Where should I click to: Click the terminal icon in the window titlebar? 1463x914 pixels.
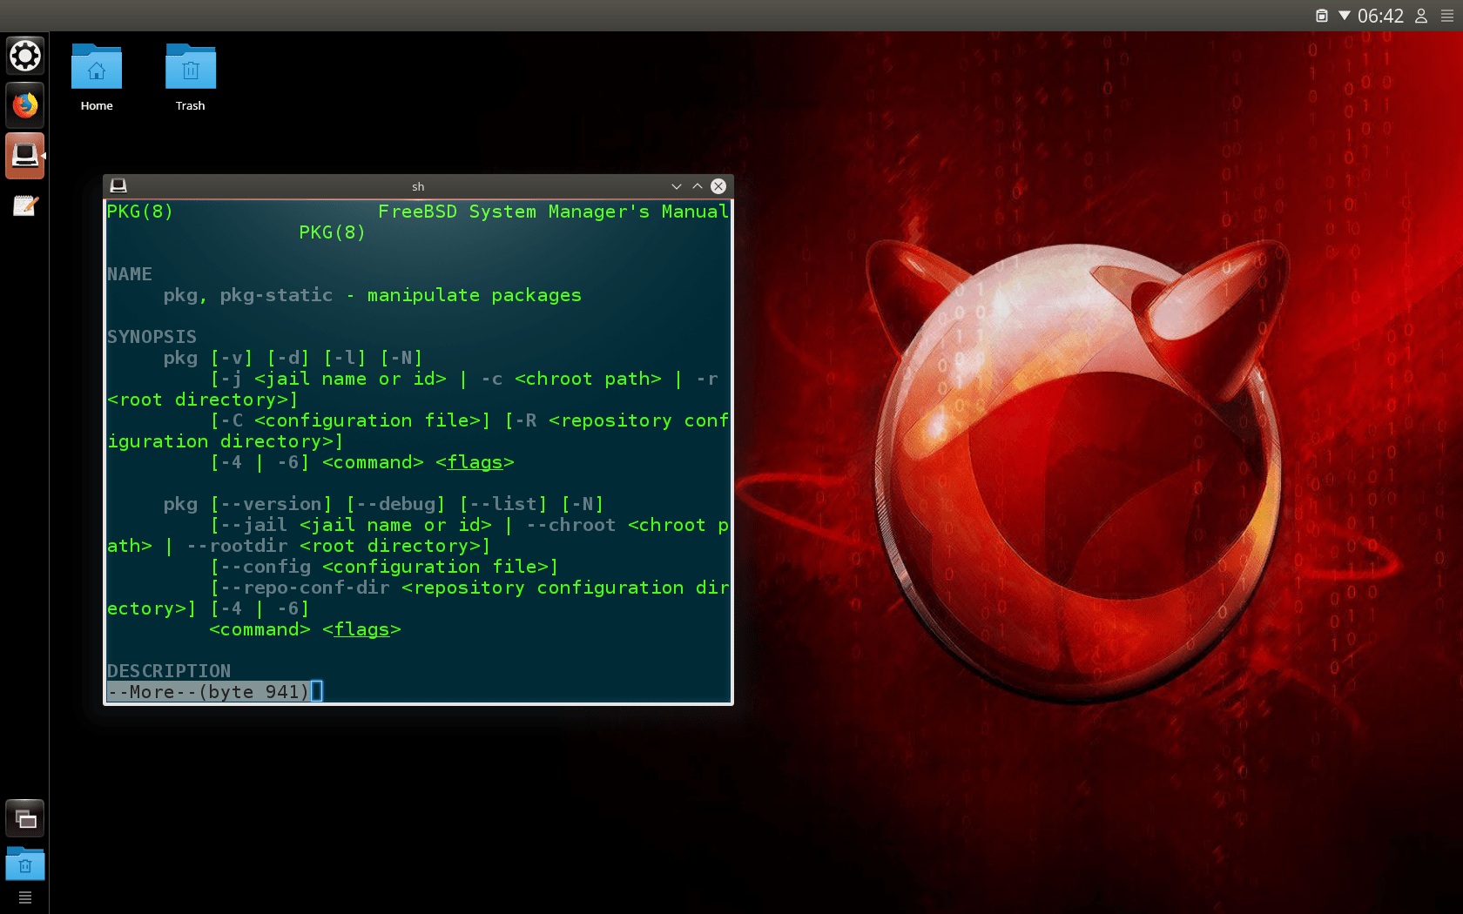click(x=118, y=185)
